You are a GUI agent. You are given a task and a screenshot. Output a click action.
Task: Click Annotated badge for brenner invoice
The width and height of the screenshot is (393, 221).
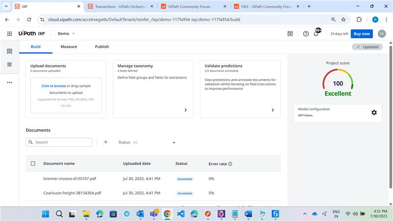pos(185,179)
